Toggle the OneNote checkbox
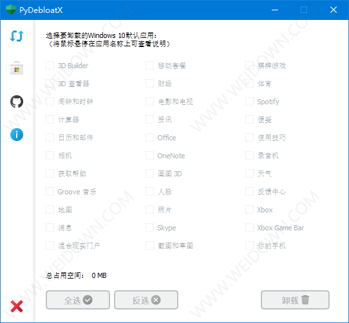The width and height of the screenshot is (349, 323). click(x=149, y=156)
